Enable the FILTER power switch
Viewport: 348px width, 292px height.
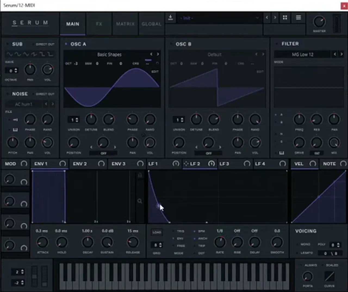click(x=277, y=44)
